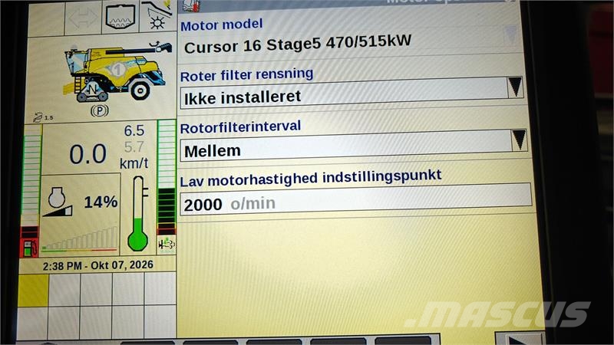Tap the tractor icon in title bar

pos(192,5)
